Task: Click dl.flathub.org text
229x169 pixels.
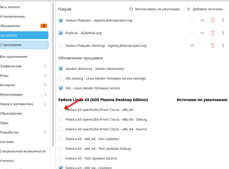Action: pos(91,33)
